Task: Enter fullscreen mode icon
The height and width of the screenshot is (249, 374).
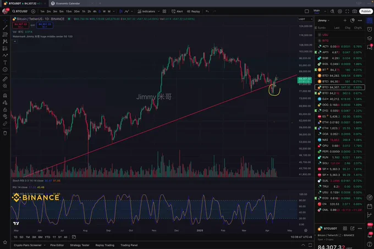Action: click(x=347, y=11)
